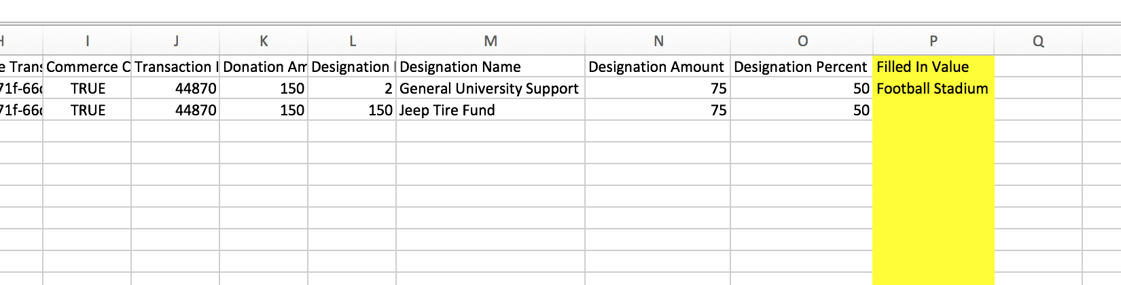
Task: Select the Football Stadium cell
Action: click(x=932, y=88)
